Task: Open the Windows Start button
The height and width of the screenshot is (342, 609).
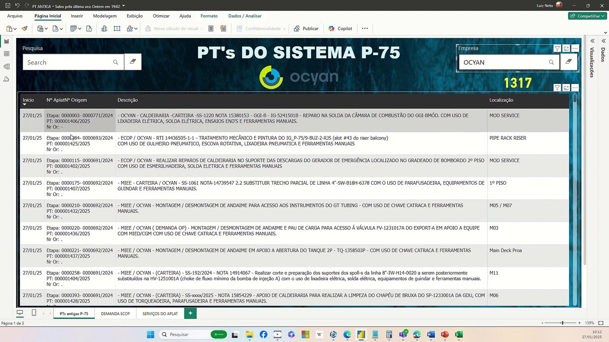Action: [150, 334]
